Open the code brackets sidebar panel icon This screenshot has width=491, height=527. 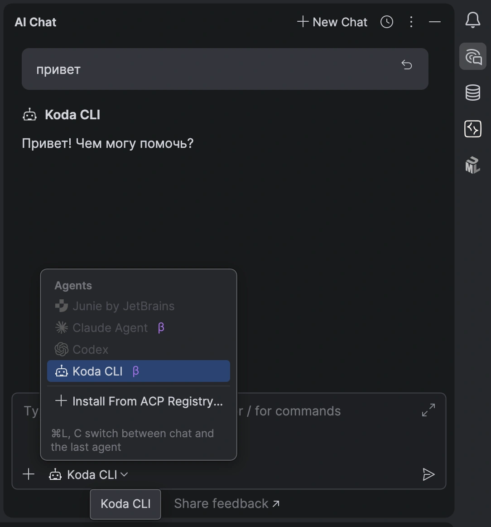tap(473, 129)
